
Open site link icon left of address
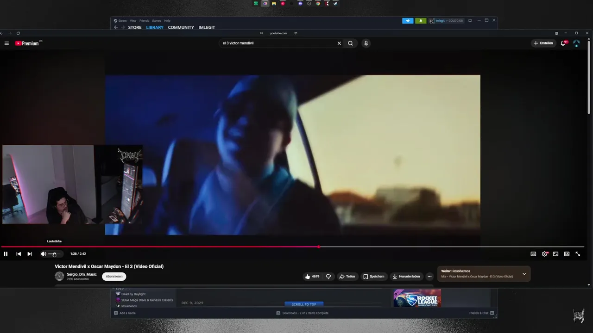pyautogui.click(x=261, y=33)
